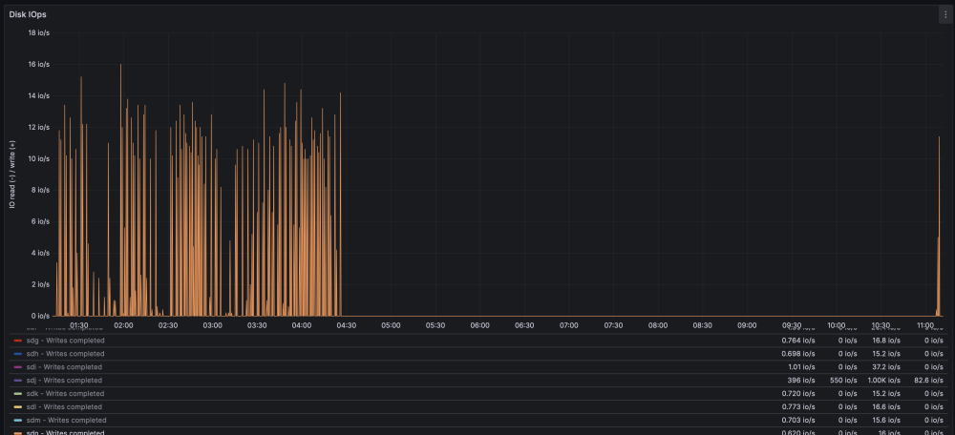Click the 1.00K io/s value for sdj
Image resolution: width=955 pixels, height=435 pixels.
[883, 381]
